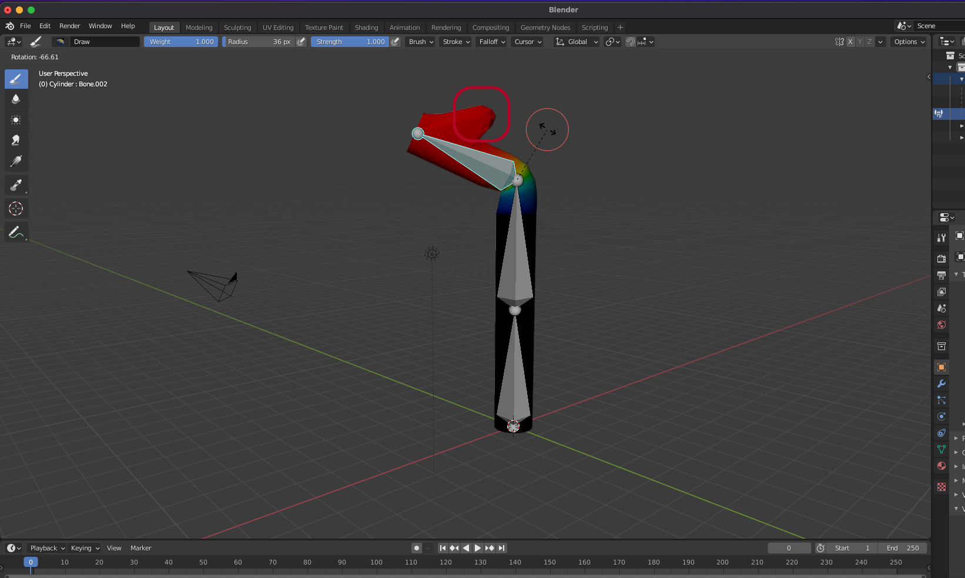
Task: Click the Strength slider field
Action: coord(350,42)
